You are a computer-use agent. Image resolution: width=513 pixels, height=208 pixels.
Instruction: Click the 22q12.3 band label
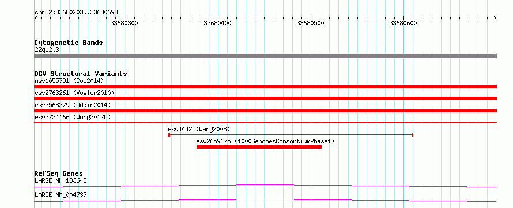click(47, 50)
